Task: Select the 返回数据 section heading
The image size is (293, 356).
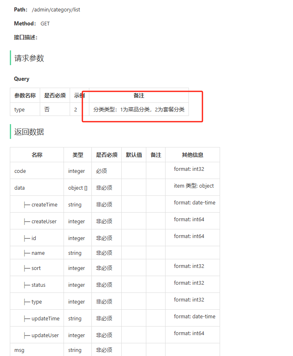Action: [29, 132]
